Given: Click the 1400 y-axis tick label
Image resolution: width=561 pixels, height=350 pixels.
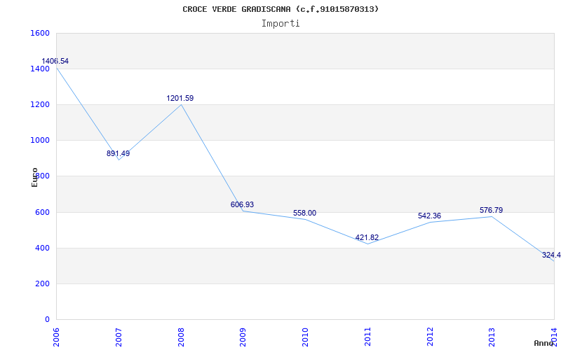Looking at the screenshot, I should coord(41,69).
